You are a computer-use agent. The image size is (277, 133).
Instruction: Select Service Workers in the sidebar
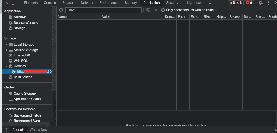tap(26, 23)
